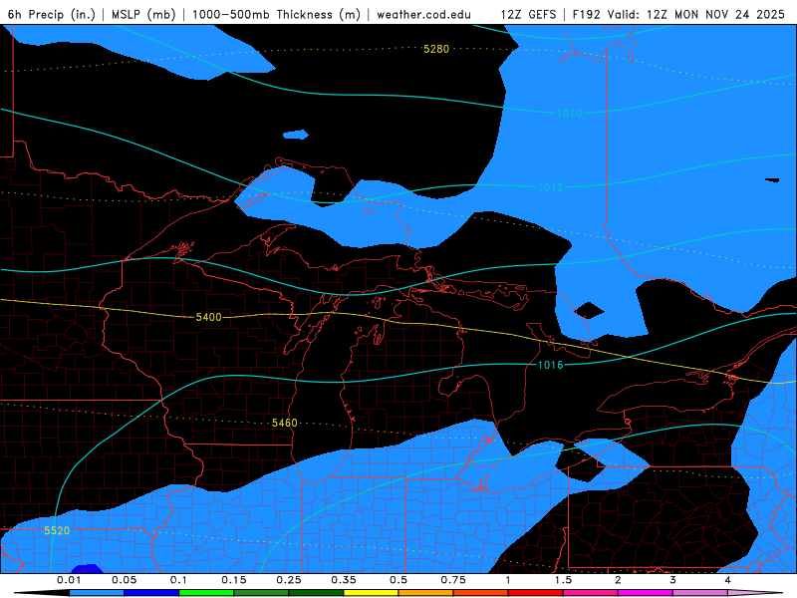Click the 0.35 legend value
The image size is (797, 598).
(x=344, y=580)
